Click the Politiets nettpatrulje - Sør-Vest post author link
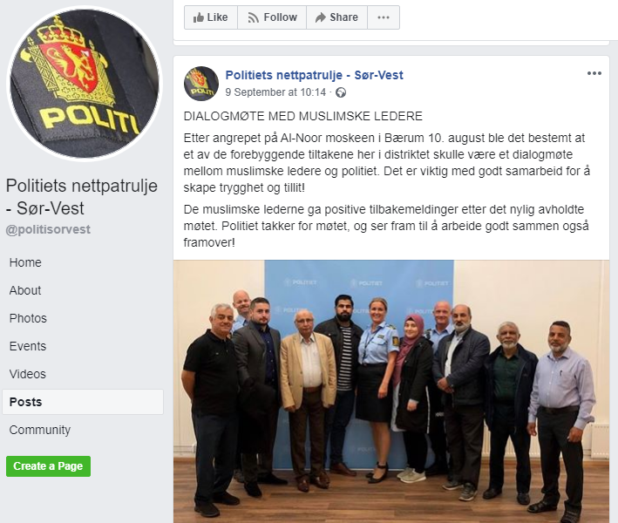This screenshot has height=523, width=618. [x=314, y=75]
